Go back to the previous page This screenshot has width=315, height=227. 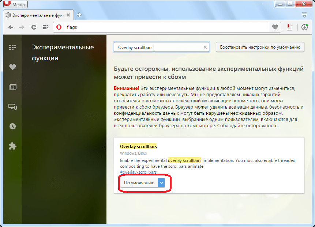point(11,27)
